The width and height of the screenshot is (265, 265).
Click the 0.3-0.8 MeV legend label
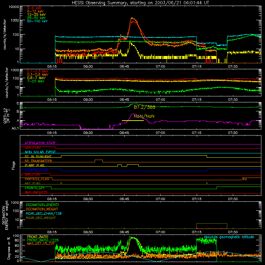click(38, 75)
